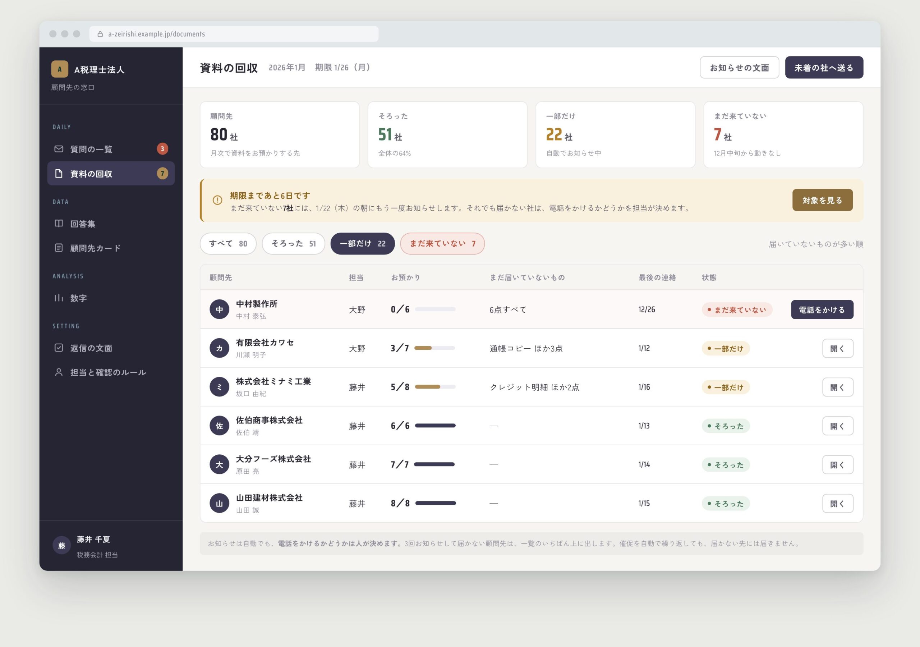Open the 届いていないものが多い順 sort option
Image resolution: width=920 pixels, height=647 pixels.
[x=815, y=244]
